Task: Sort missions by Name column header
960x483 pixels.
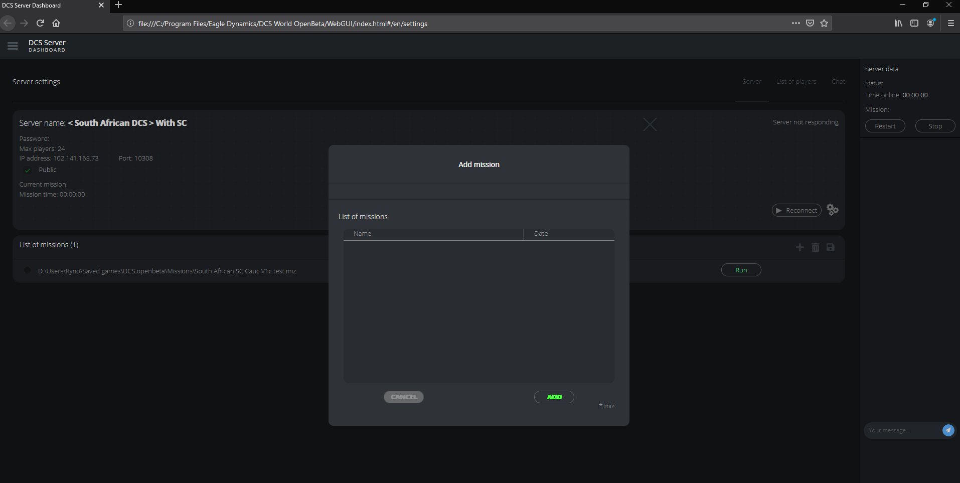Action: click(x=433, y=234)
